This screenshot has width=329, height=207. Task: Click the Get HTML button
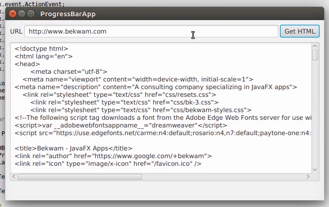click(299, 32)
